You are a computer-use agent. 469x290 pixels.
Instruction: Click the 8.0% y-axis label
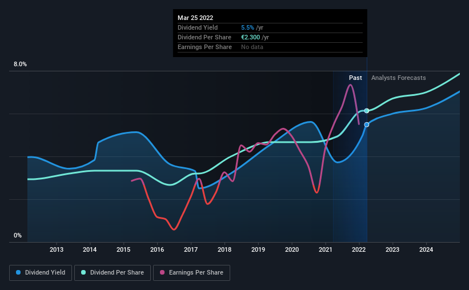[x=20, y=65]
